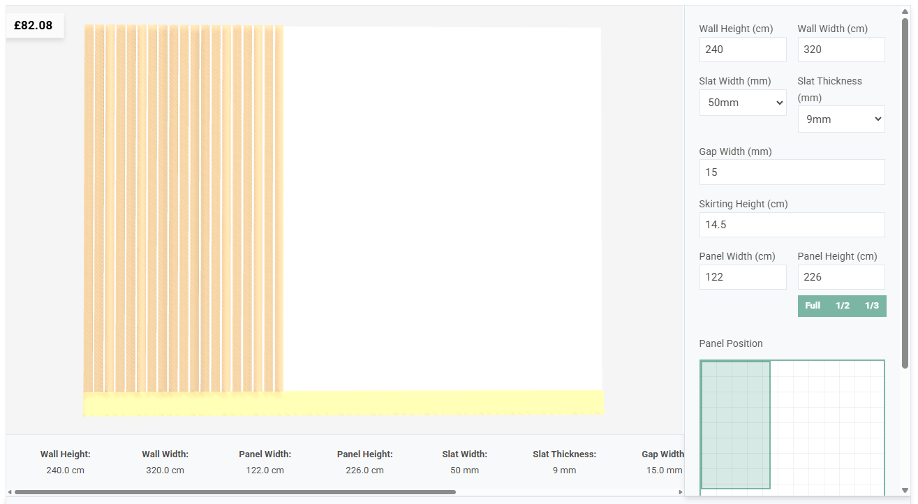This screenshot has height=504, width=918.
Task: Click the yellow skirting board in the preview
Action: [342, 403]
